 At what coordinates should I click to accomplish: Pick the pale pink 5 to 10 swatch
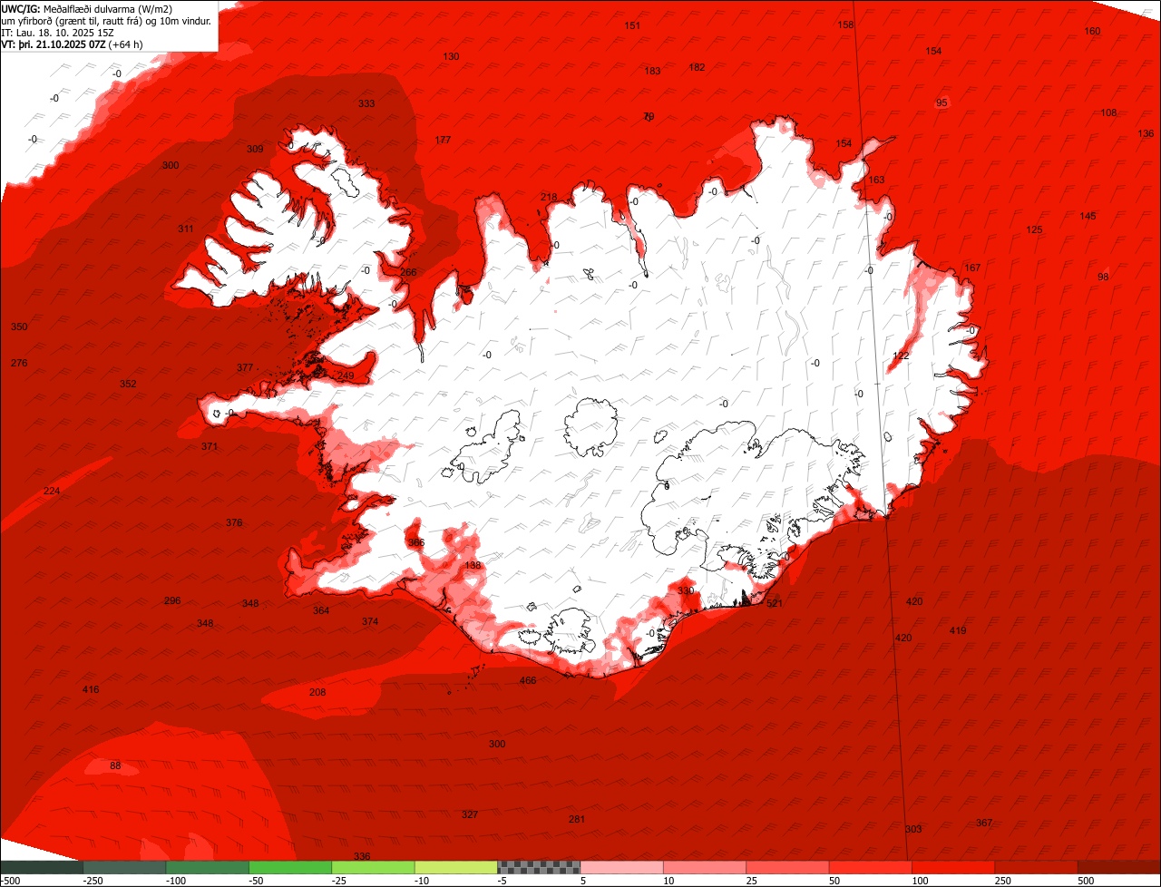click(x=622, y=867)
